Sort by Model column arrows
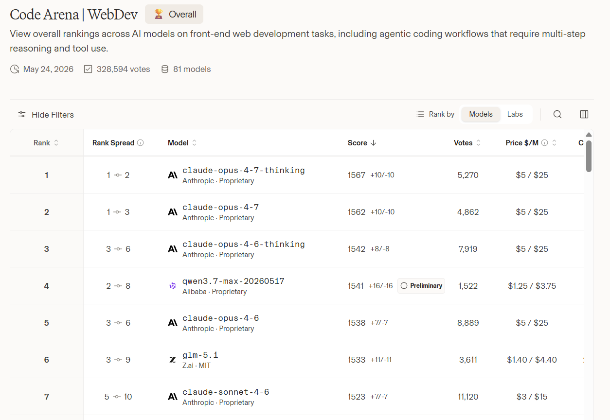Screen dimensions: 610x420 click(x=195, y=143)
